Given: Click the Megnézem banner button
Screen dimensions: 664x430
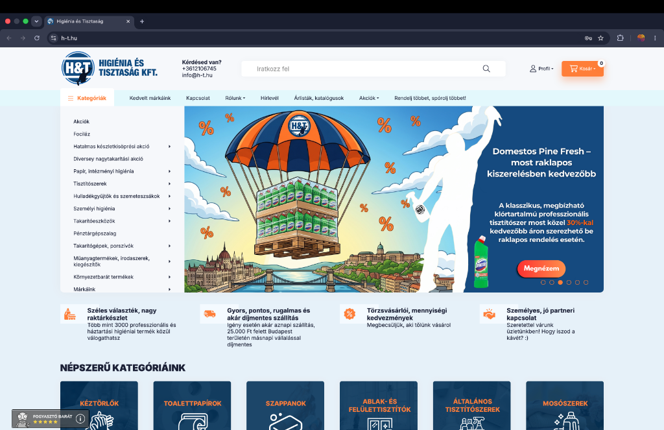Looking at the screenshot, I should coord(541,269).
